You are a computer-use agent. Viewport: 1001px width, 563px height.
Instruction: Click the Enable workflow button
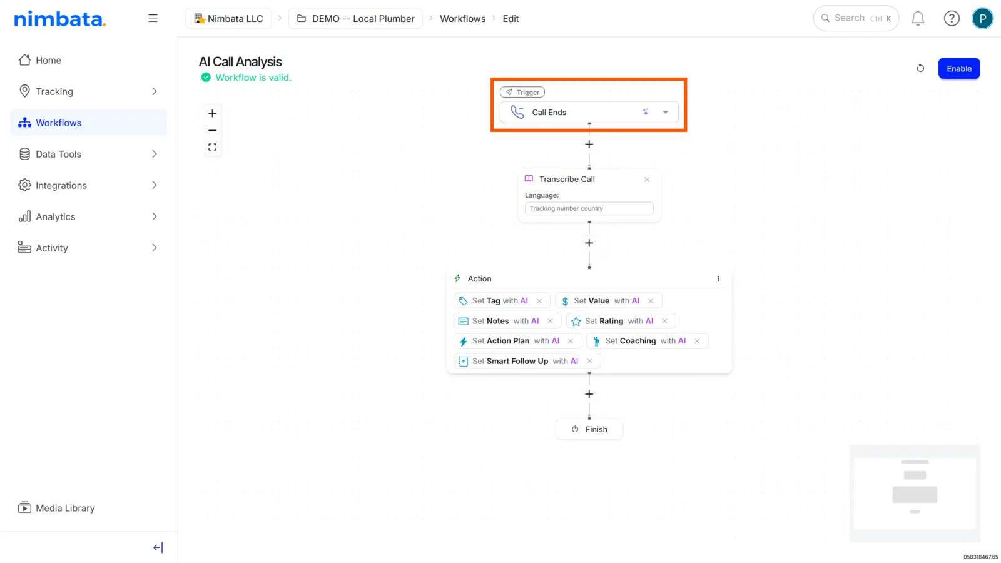click(959, 69)
